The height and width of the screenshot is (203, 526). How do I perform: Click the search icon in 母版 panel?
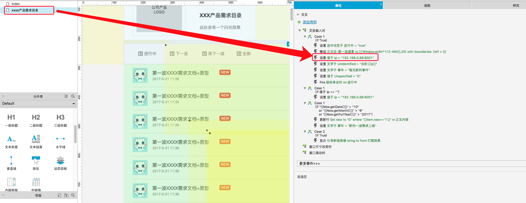pos(73,195)
